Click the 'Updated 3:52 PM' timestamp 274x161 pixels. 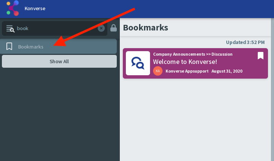pyautogui.click(x=245, y=42)
